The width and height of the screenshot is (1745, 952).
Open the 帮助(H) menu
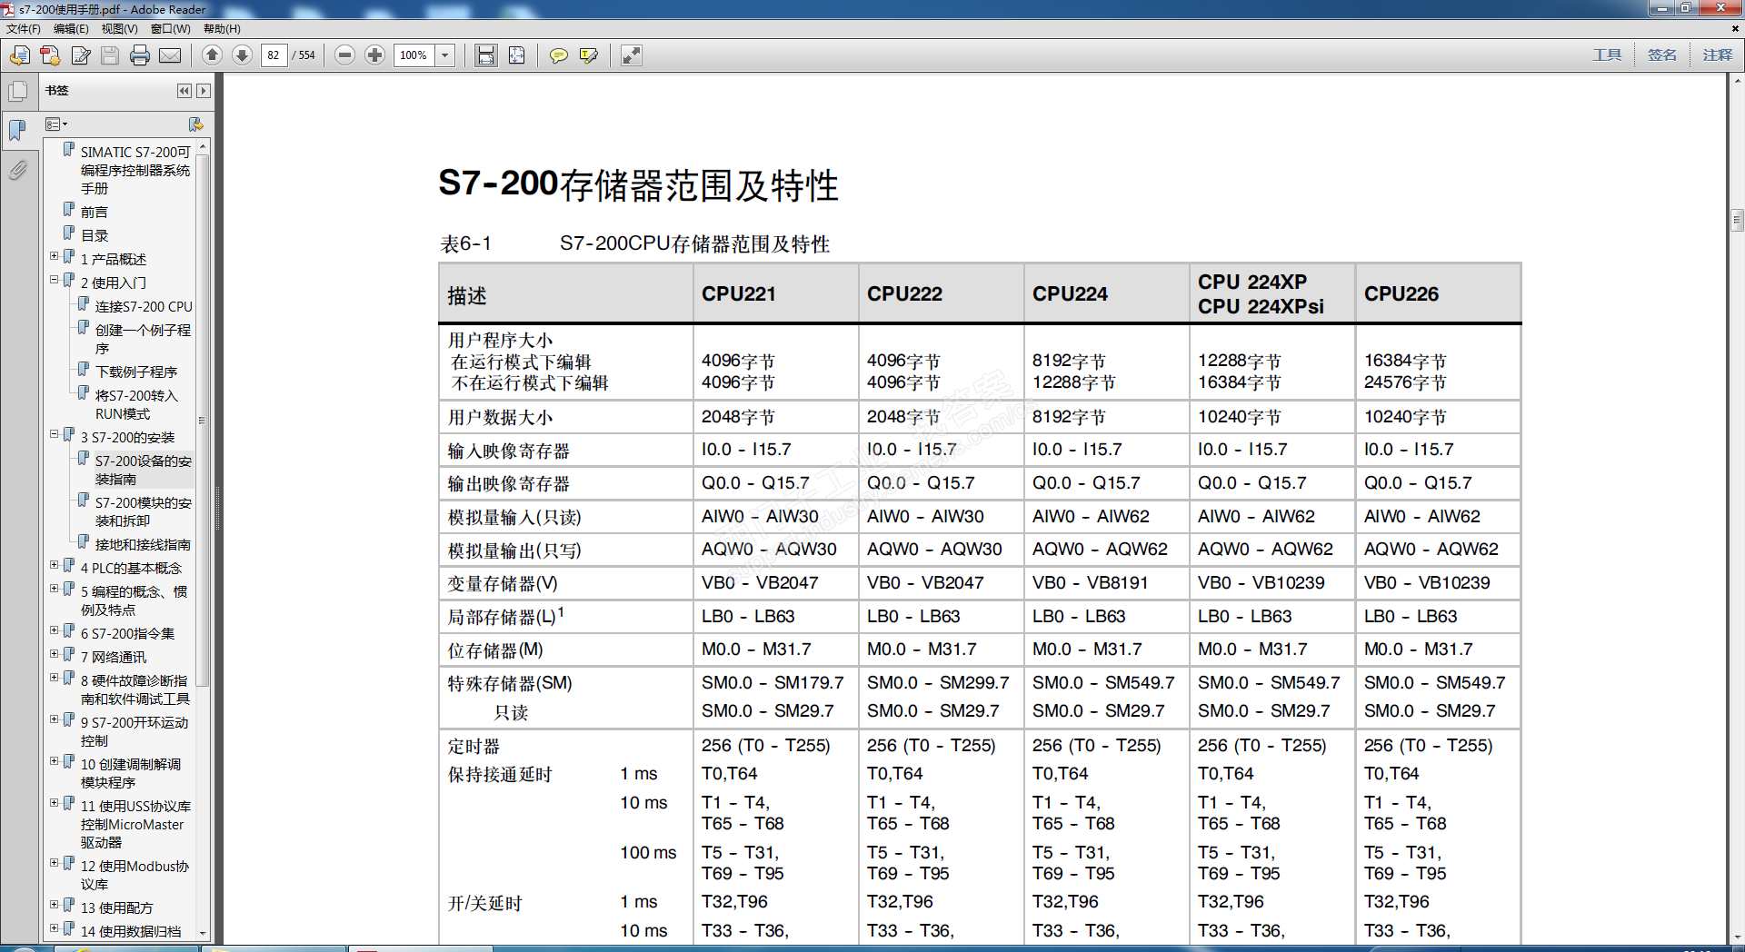coord(222,29)
